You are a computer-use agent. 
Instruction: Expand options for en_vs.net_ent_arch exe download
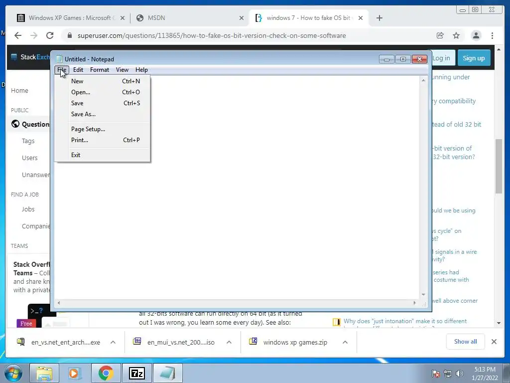pos(113,342)
